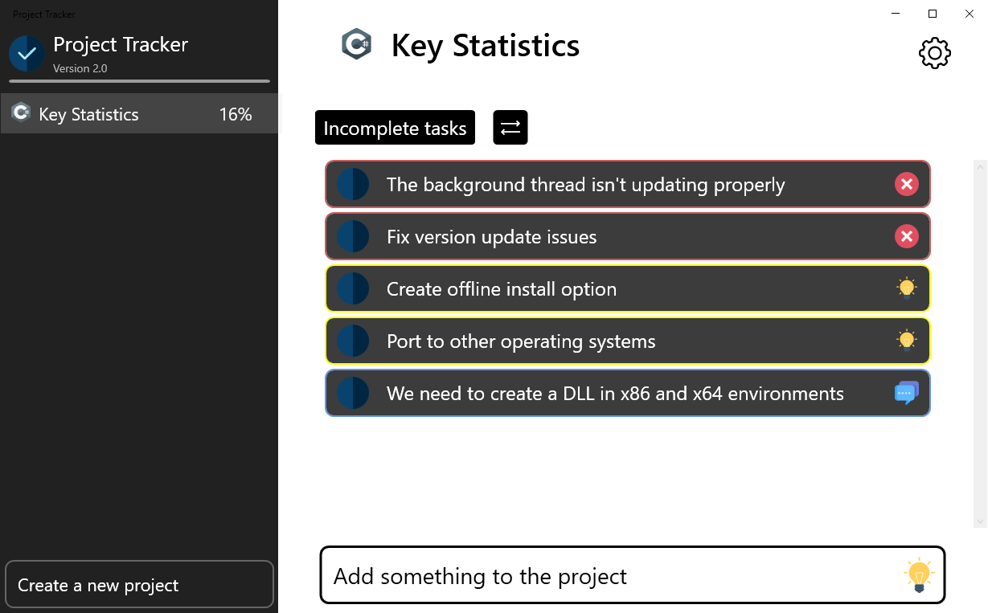Click the Add something to the project field

click(x=611, y=576)
